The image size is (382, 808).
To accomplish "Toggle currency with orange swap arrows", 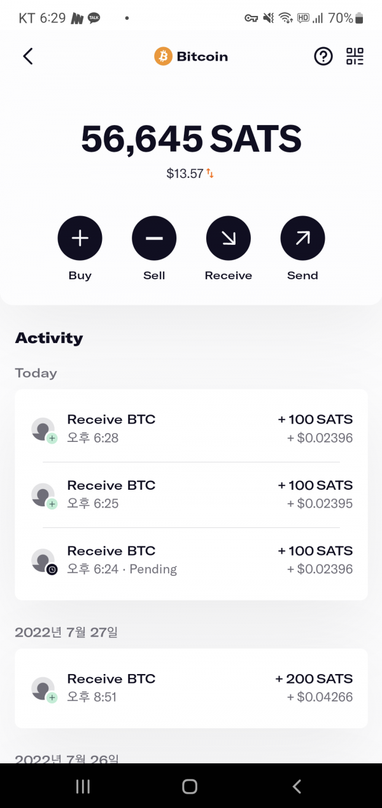I will pyautogui.click(x=210, y=173).
